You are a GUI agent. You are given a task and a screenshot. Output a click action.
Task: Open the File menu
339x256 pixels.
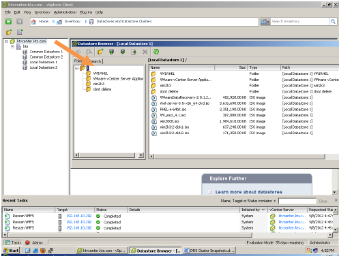coord(8,12)
